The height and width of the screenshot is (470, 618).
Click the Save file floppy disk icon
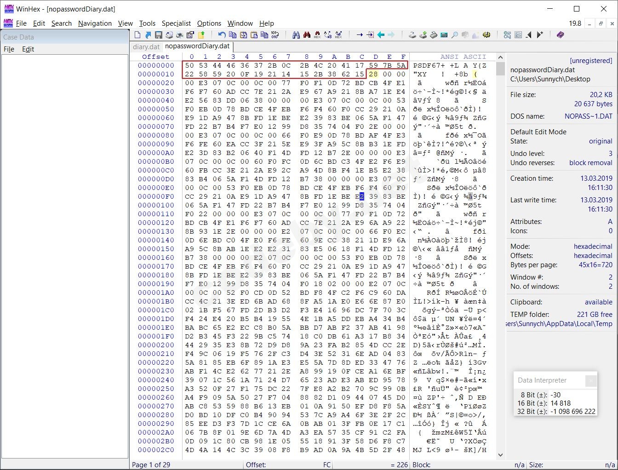(x=158, y=35)
